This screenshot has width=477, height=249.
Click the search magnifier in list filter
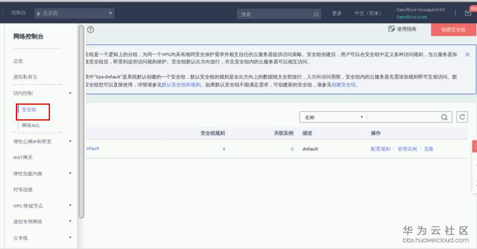tap(445, 117)
